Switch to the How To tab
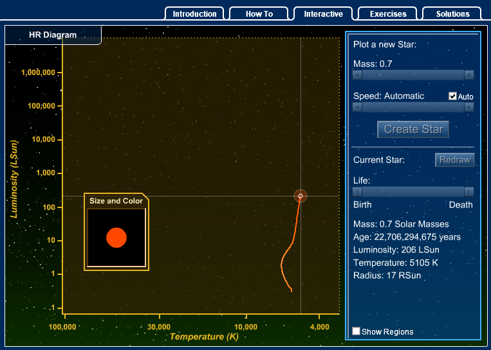 (259, 13)
